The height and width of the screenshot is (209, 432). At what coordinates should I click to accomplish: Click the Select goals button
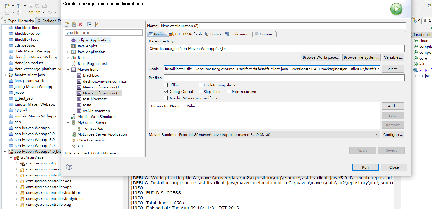393,69
